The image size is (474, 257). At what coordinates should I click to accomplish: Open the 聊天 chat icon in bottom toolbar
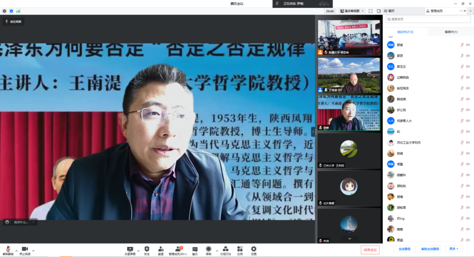coord(195,249)
